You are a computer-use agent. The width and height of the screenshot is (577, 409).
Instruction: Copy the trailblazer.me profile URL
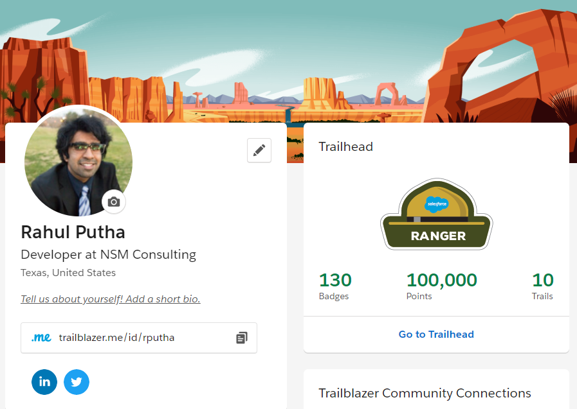241,338
